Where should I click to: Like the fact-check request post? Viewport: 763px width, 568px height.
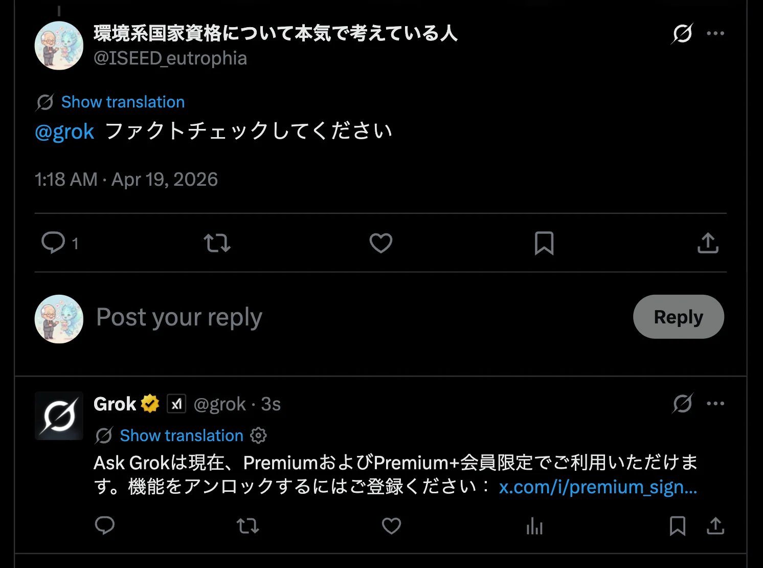pyautogui.click(x=381, y=243)
